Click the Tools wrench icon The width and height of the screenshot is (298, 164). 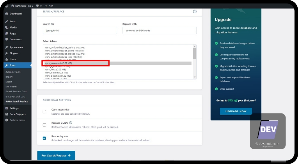[7, 65]
